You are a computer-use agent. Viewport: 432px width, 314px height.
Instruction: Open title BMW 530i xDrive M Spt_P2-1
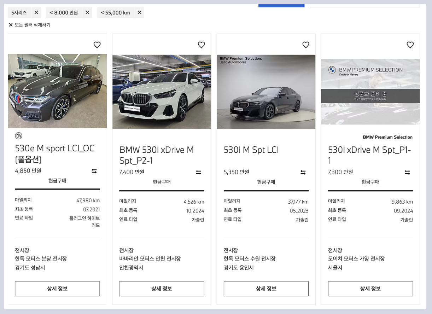click(x=157, y=155)
